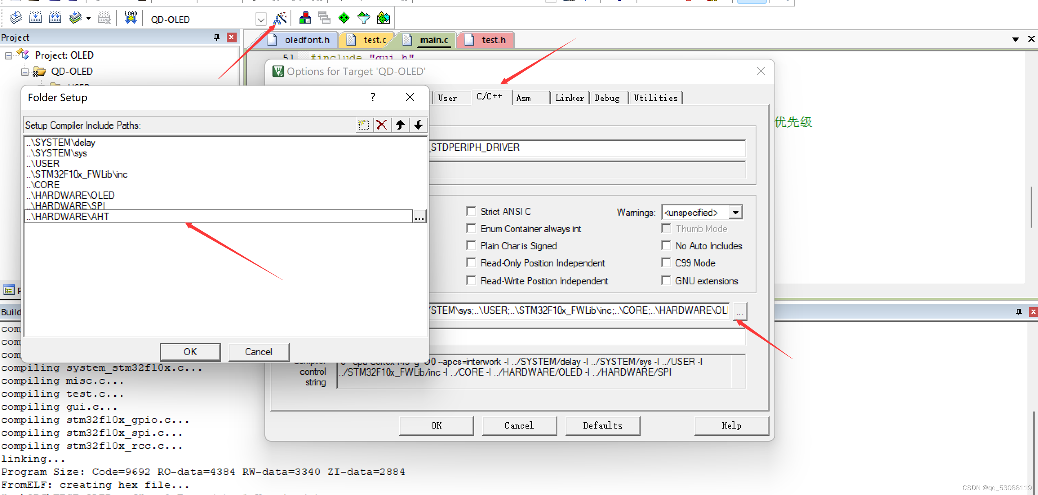This screenshot has width=1038, height=495.
Task: Click the Download LOAD icon in toolbar
Action: point(131,18)
